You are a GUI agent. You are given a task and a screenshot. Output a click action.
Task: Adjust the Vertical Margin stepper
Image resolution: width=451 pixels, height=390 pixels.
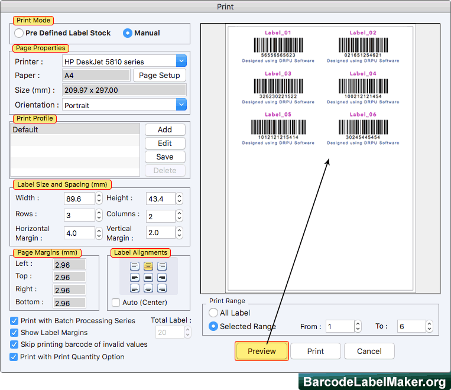[x=180, y=232]
